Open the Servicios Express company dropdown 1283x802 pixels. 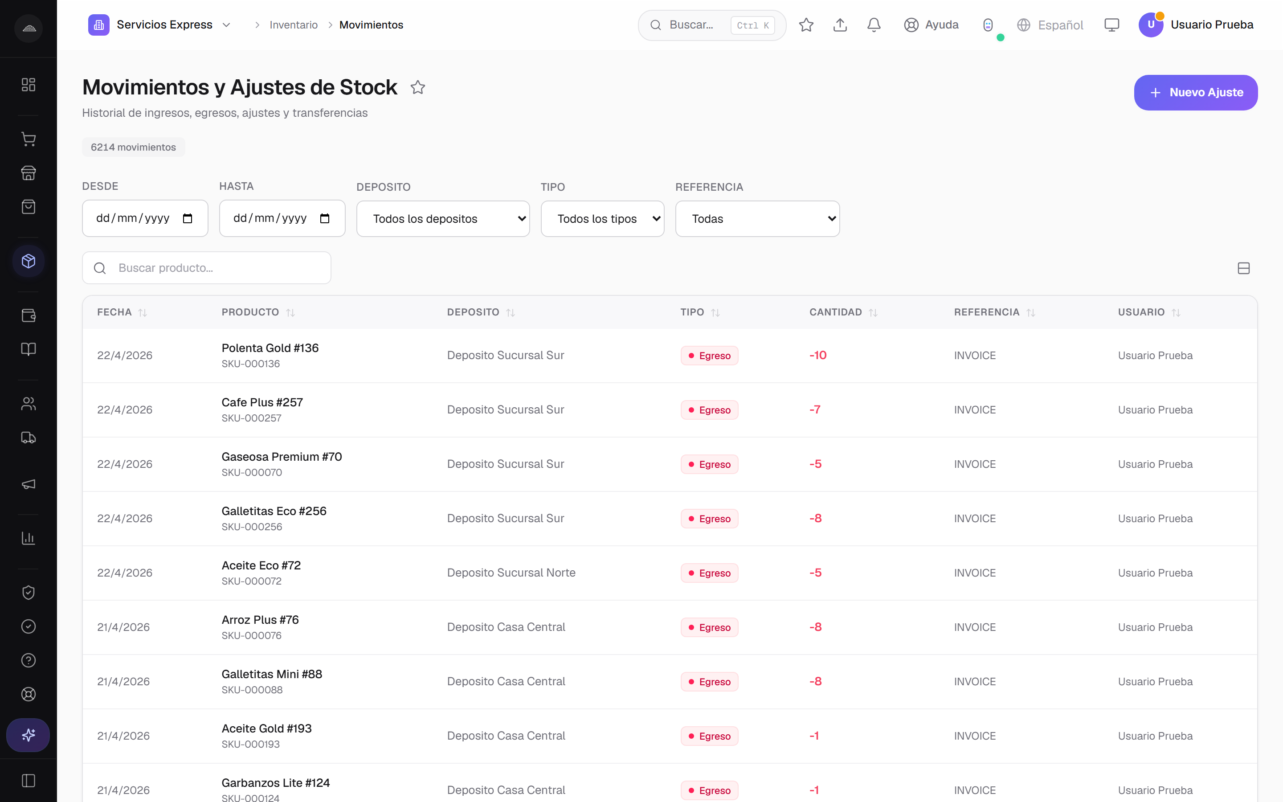tap(159, 25)
